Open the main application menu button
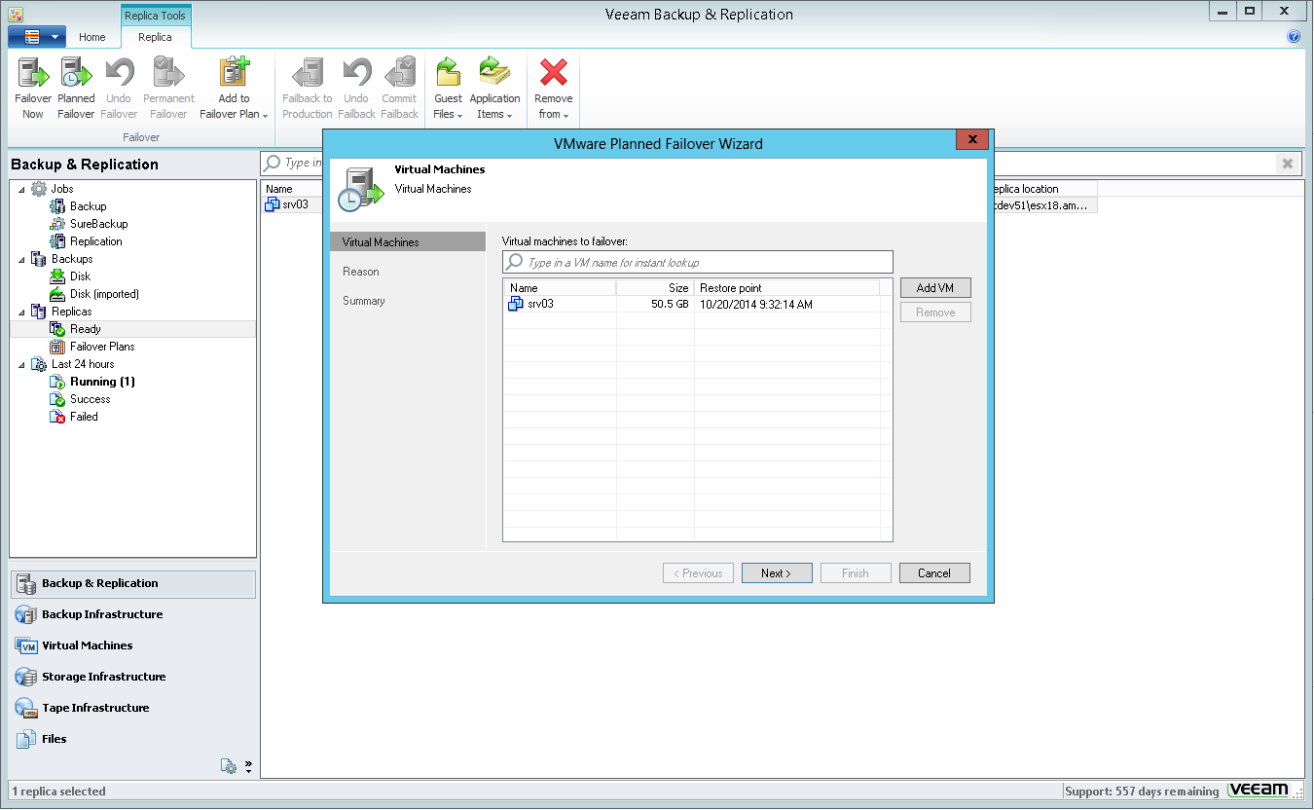Viewport: 1314px width, 810px height. tap(36, 37)
